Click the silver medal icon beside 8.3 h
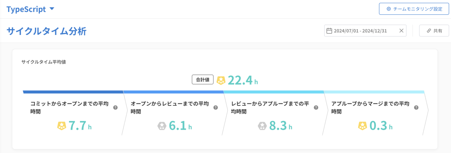 262,126
